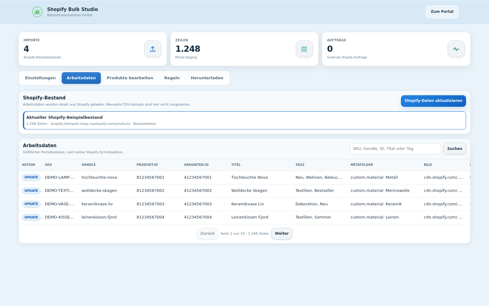This screenshot has height=306, width=489.
Task: Click UPDATE badge for Keramikvase Liv row
Action: click(31, 204)
